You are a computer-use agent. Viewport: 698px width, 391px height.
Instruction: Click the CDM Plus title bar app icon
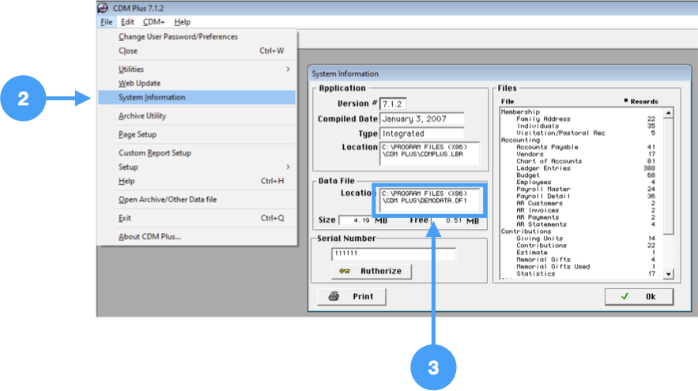coord(103,8)
